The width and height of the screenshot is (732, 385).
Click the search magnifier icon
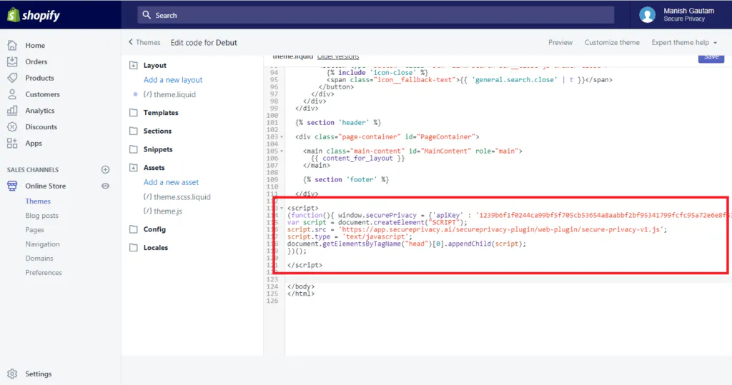point(147,15)
